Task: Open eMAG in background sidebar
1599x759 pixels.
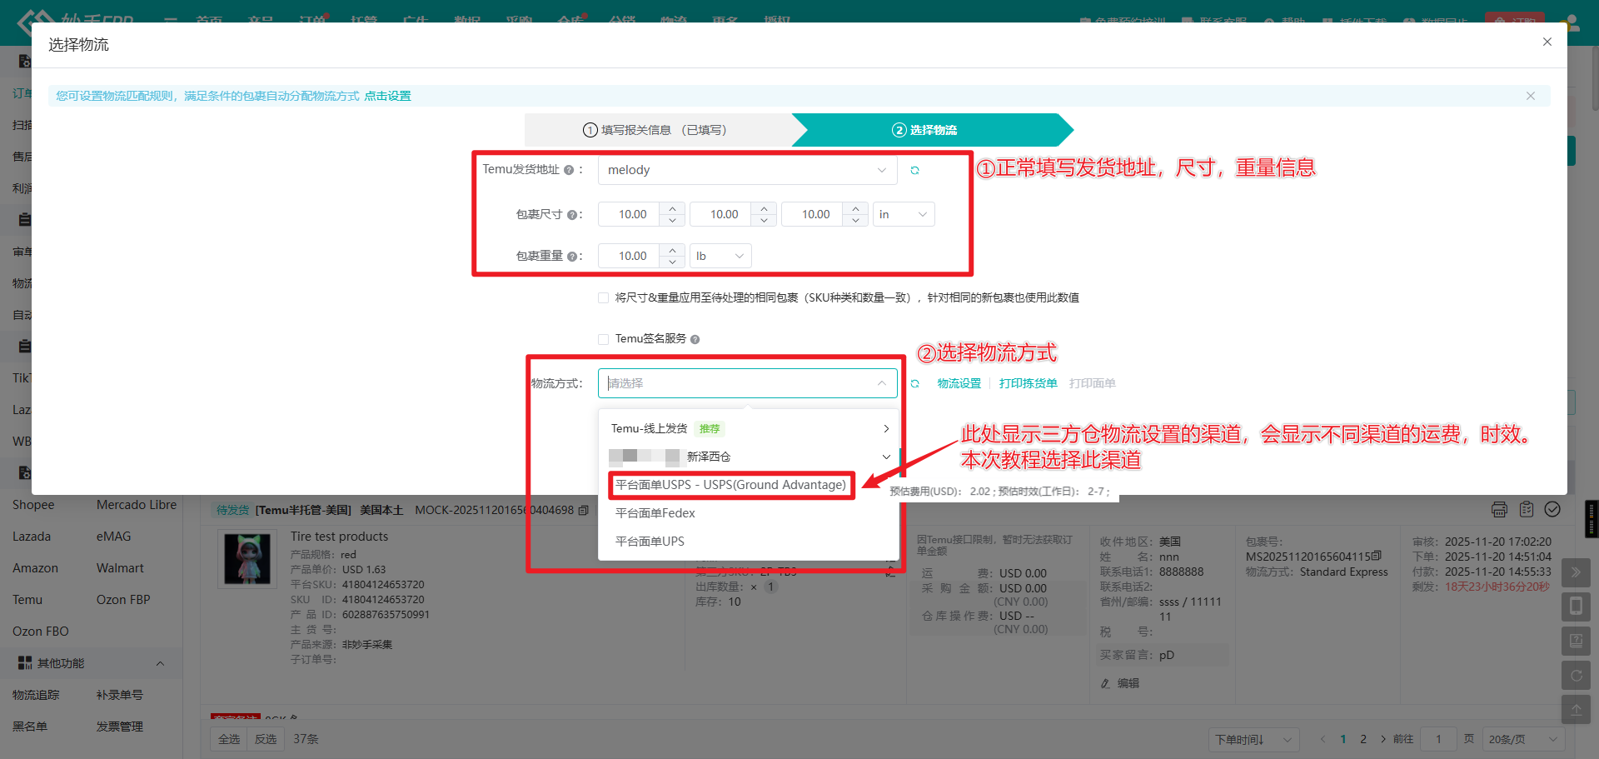Action: (114, 537)
